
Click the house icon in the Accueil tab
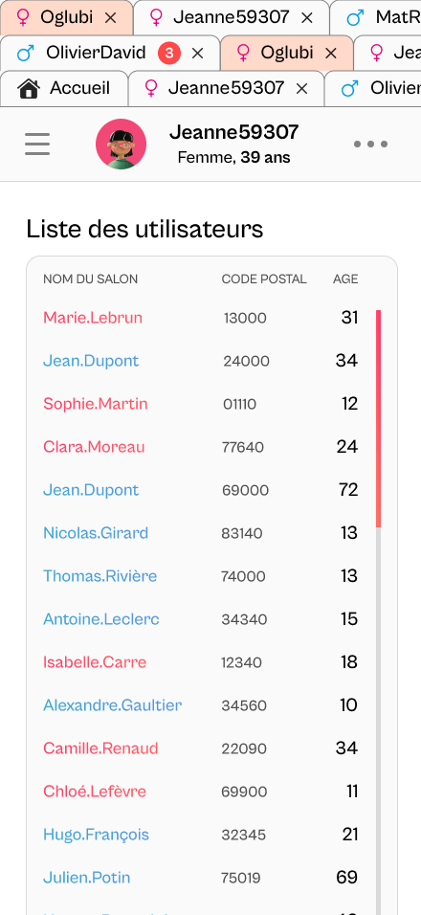[x=29, y=89]
